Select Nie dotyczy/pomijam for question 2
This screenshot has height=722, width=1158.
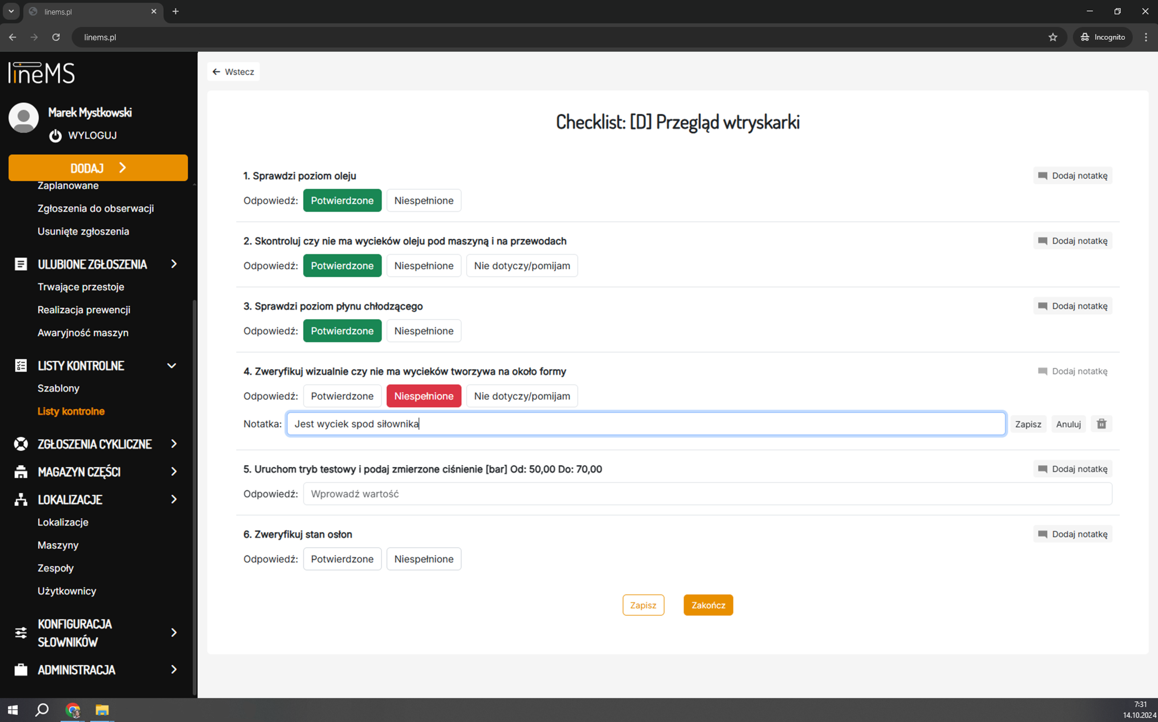pyautogui.click(x=522, y=266)
